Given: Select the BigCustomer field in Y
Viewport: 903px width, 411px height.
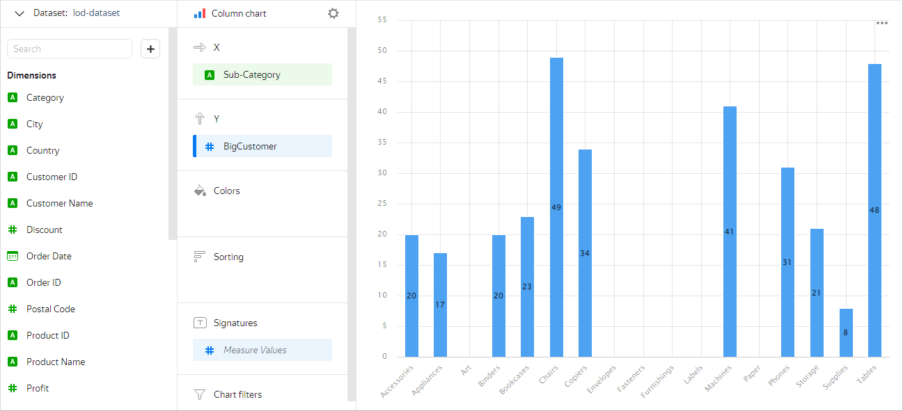Looking at the screenshot, I should pos(262,147).
